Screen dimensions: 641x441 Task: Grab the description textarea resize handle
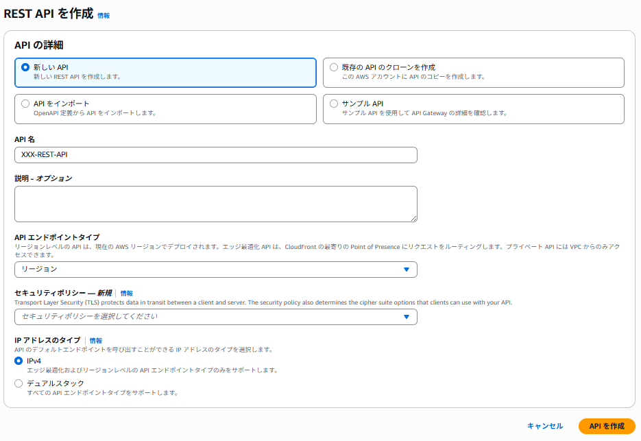click(x=413, y=219)
